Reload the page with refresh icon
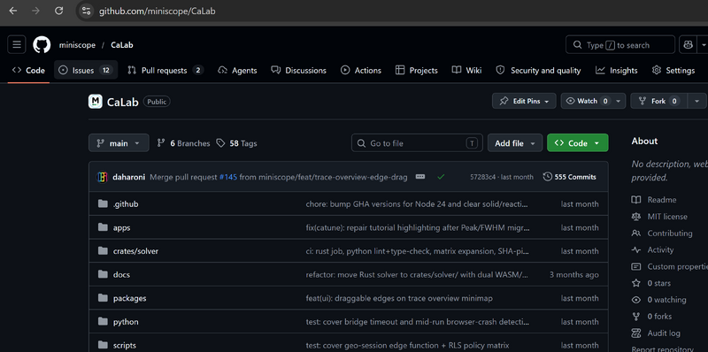This screenshot has width=708, height=352. 58,11
